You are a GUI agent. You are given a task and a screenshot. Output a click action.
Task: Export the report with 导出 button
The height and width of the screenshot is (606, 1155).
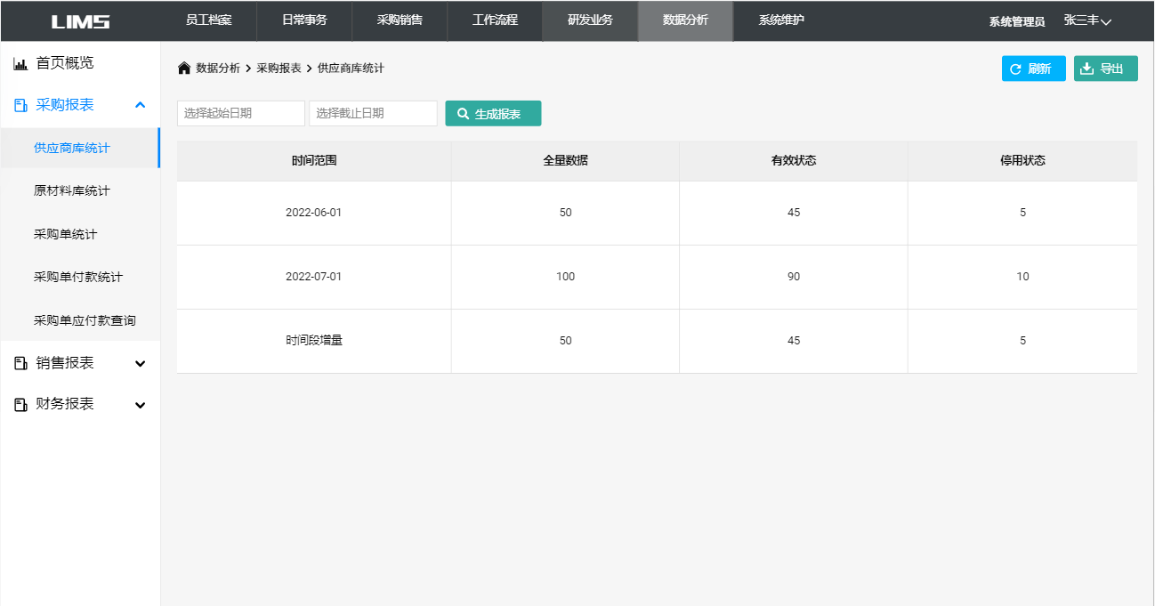(1105, 69)
